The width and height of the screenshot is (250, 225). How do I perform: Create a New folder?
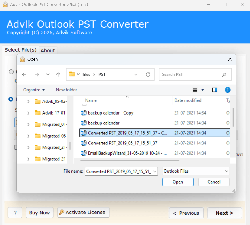(x=66, y=90)
